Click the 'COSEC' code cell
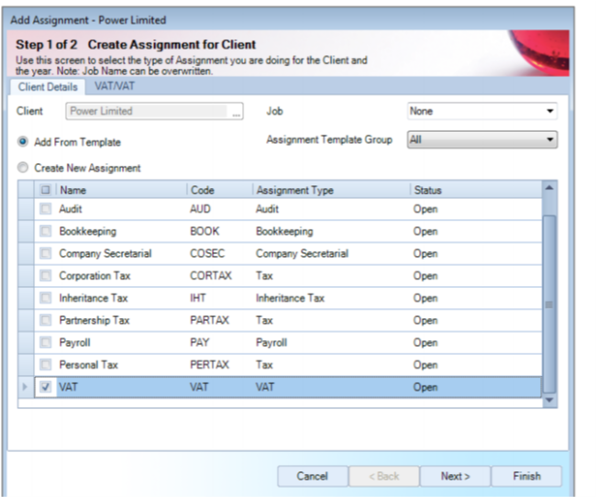The height and width of the screenshot is (497, 596). coord(220,253)
